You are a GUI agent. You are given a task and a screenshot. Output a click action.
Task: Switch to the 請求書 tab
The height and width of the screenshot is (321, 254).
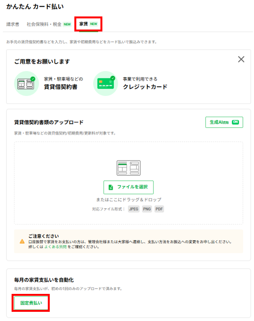pos(13,24)
